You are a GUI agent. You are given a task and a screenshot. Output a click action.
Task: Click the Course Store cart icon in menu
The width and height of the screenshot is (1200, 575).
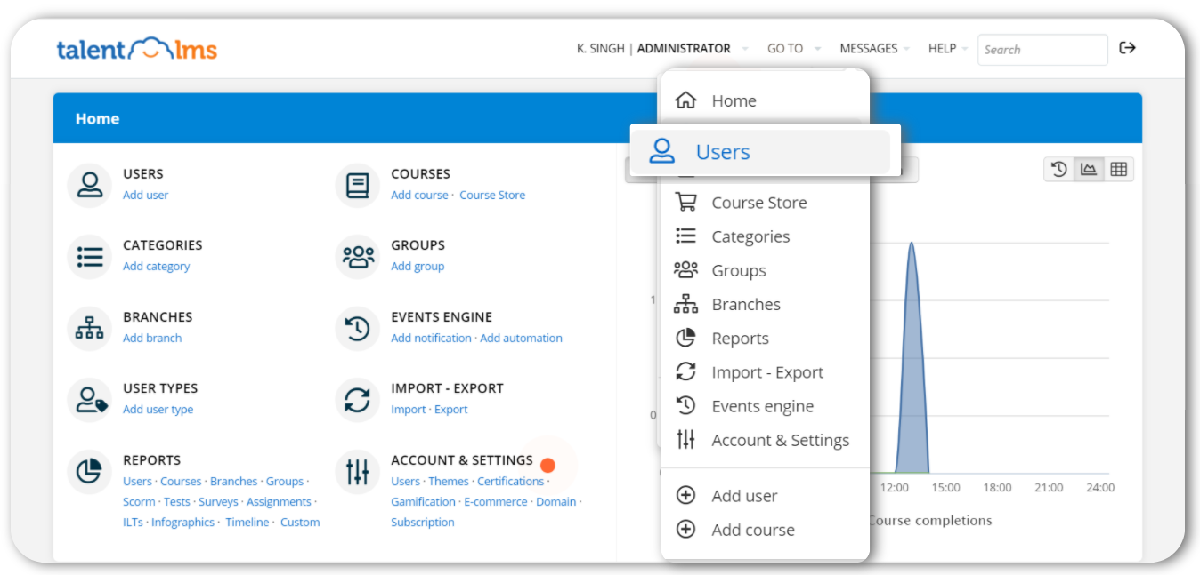(x=685, y=203)
